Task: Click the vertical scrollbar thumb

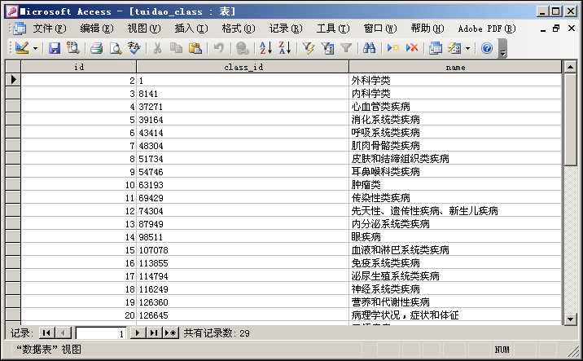Action: 570,120
